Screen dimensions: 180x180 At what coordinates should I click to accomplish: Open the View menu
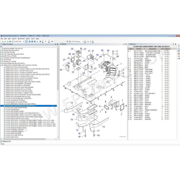10,39
